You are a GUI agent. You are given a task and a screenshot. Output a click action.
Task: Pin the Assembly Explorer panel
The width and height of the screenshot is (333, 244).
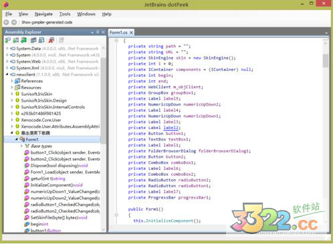pos(98,32)
